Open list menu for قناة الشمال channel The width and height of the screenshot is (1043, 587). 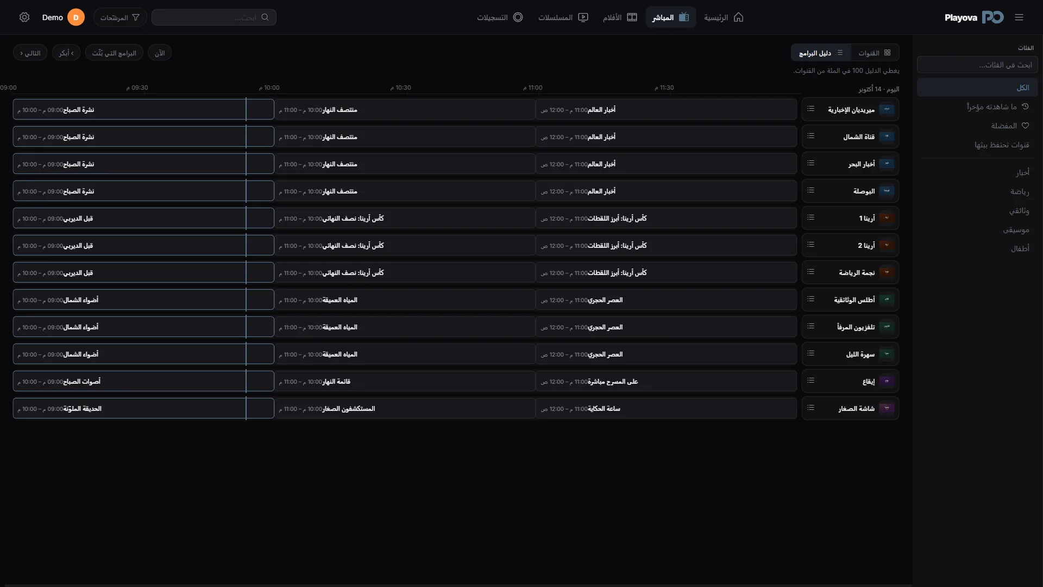810,136
